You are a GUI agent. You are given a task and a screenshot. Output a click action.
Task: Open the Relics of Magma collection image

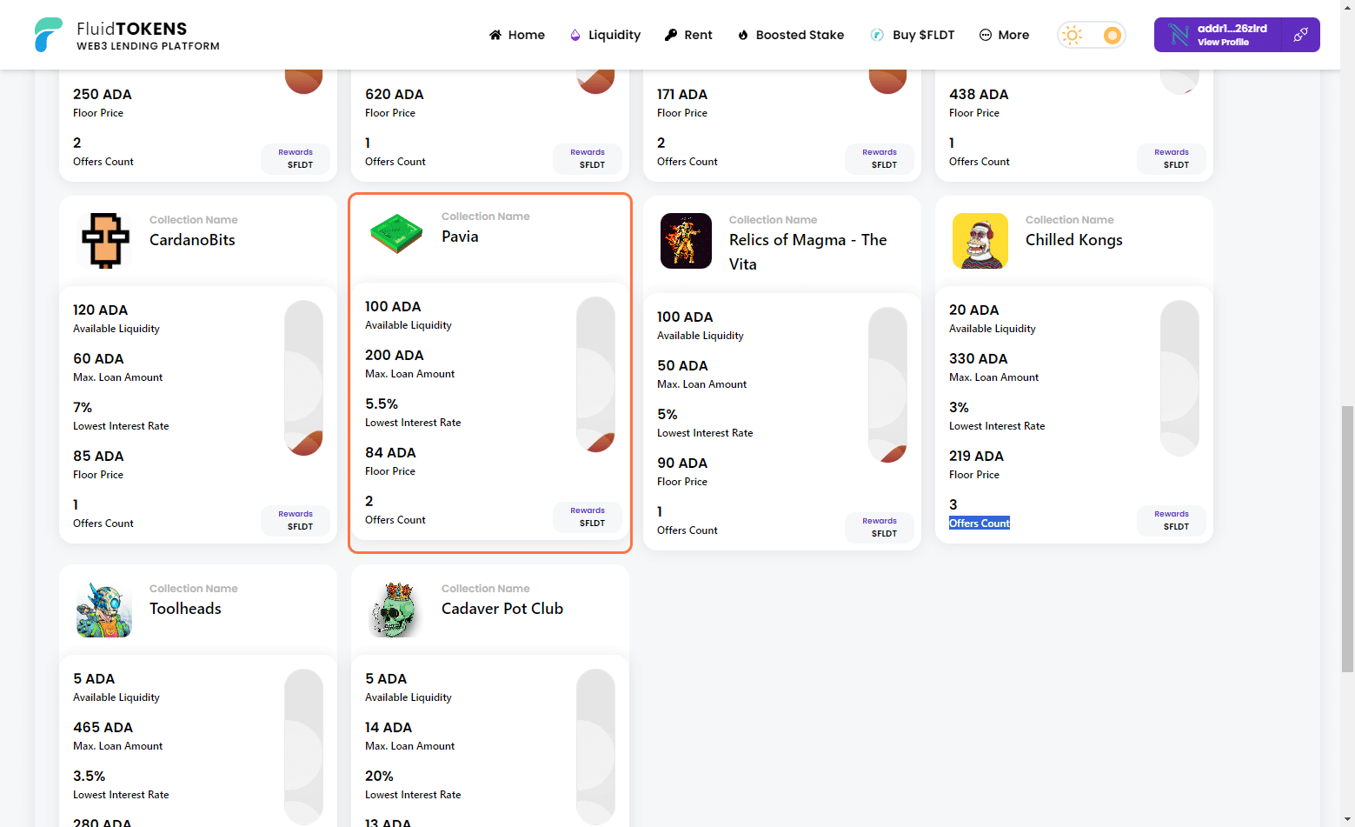pos(686,241)
